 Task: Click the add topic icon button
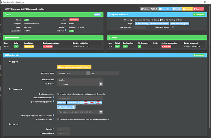101,112
